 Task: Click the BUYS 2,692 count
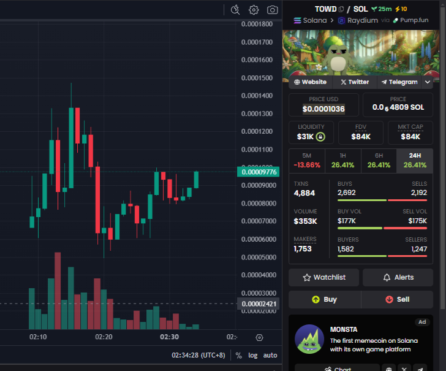coord(347,193)
